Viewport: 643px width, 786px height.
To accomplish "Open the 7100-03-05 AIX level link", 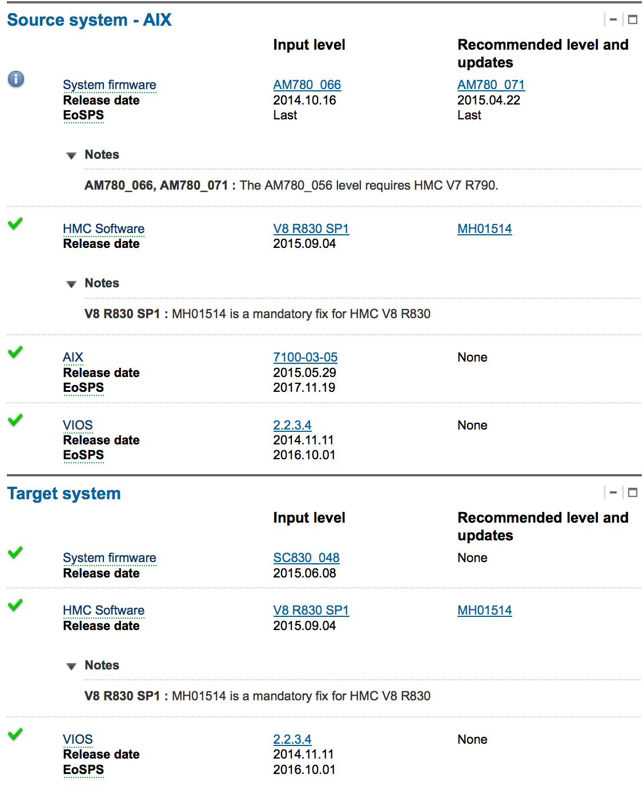I will tap(305, 358).
